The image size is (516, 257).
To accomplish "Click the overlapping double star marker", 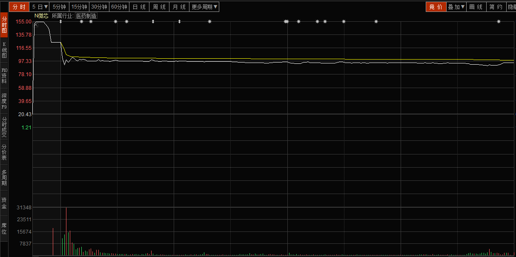I will (x=287, y=22).
